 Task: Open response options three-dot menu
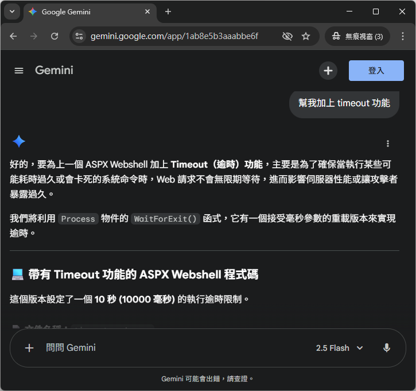point(388,144)
